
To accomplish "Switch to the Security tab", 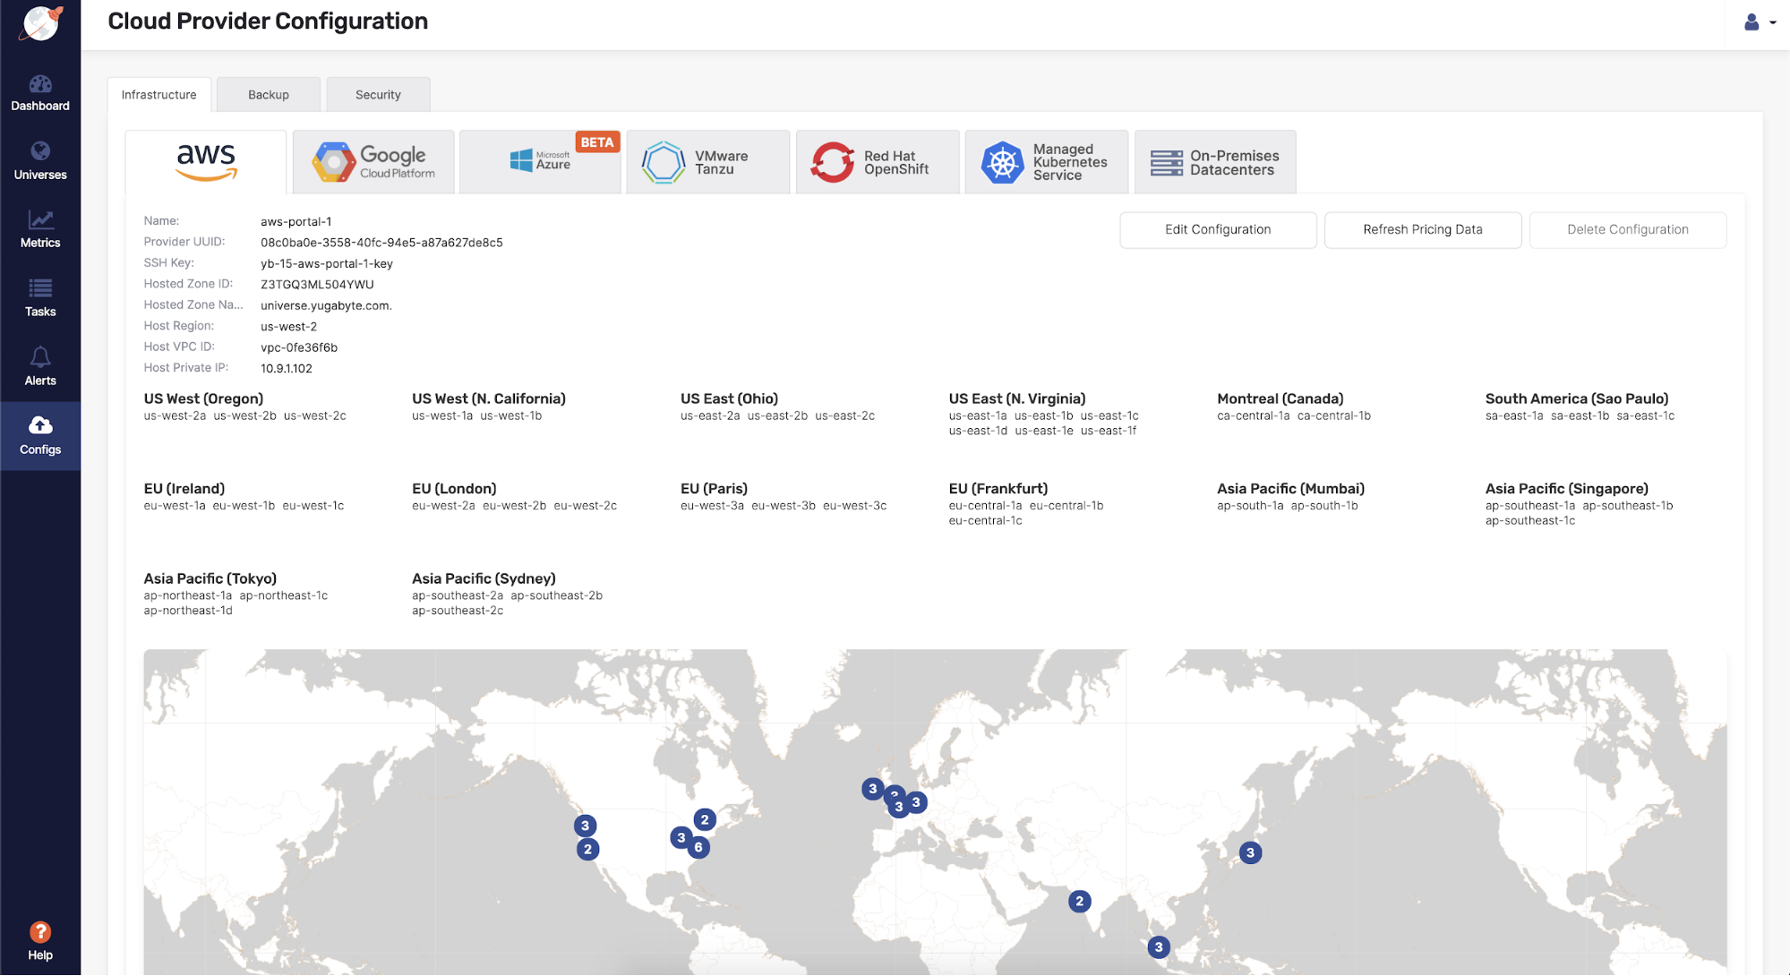I will 378,95.
